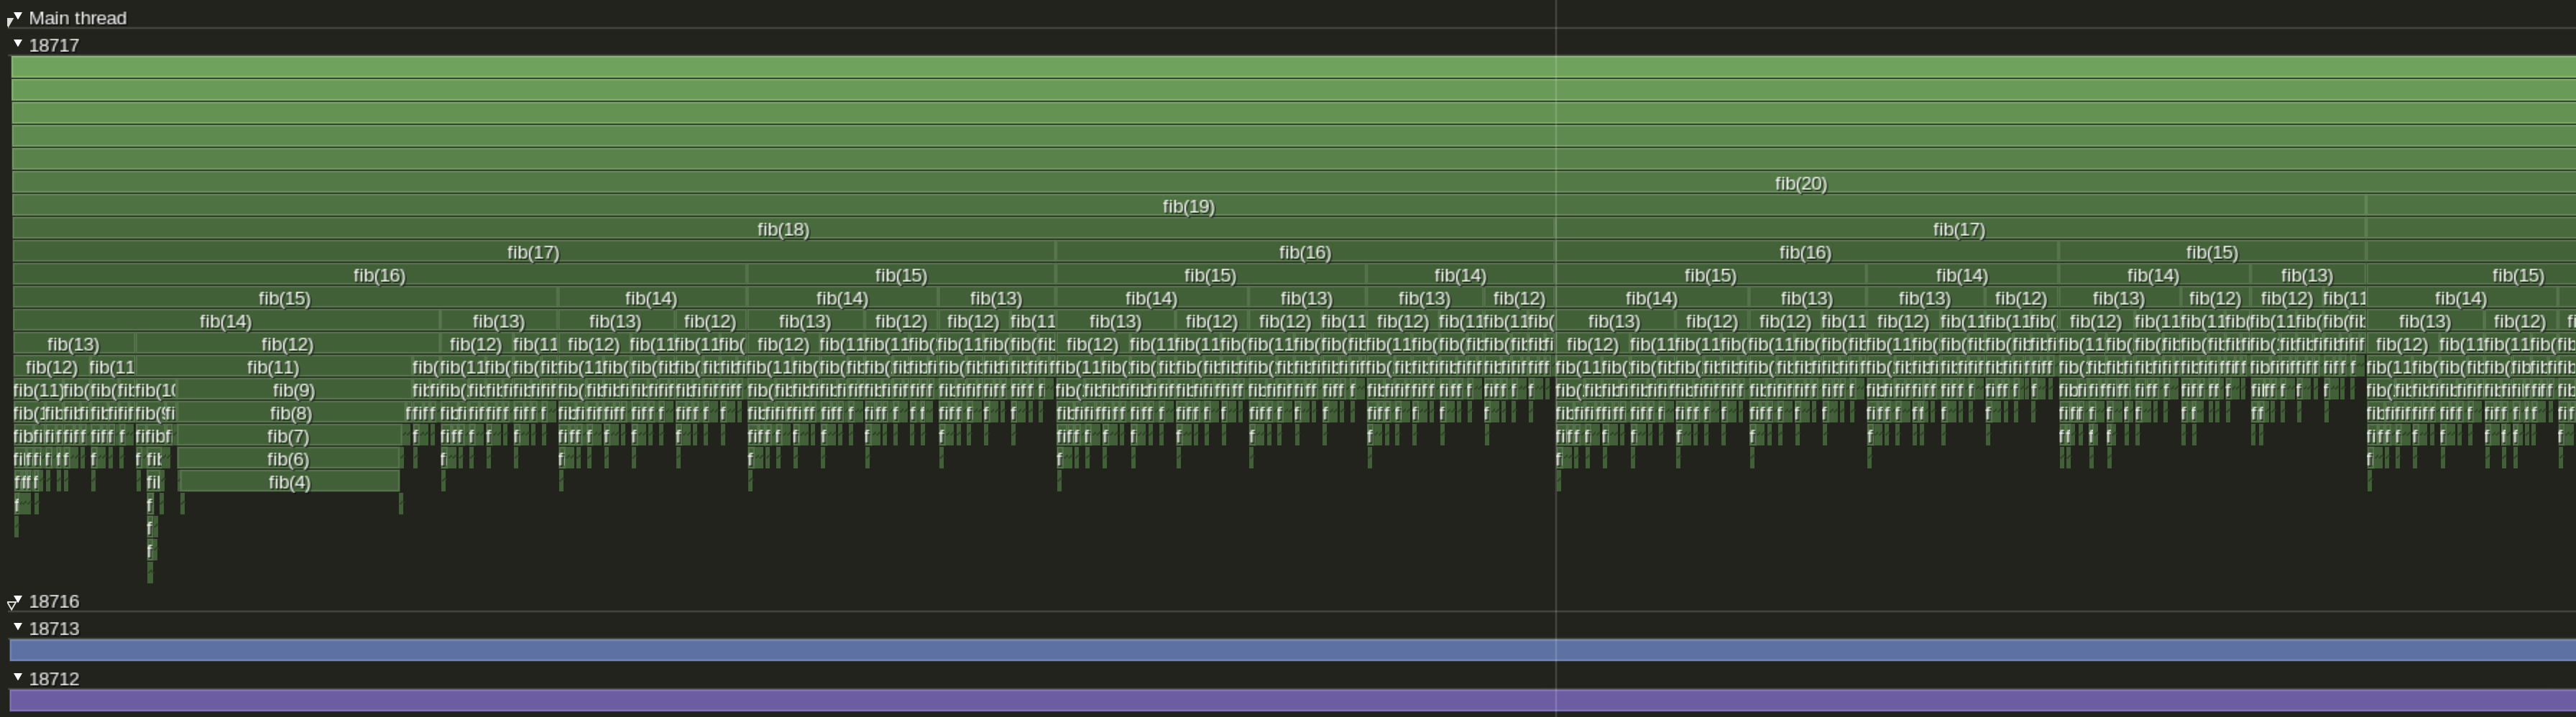Select the wide fib(11) slice above fib(9)
The width and height of the screenshot is (2576, 717).
273,367
